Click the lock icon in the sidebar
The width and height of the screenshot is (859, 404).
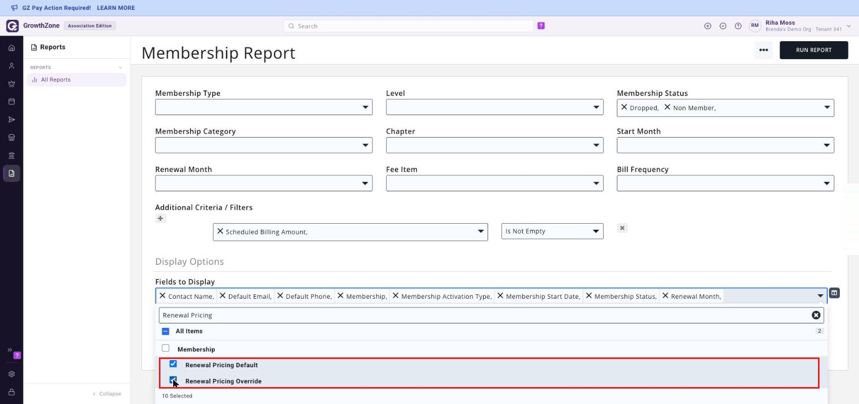click(x=12, y=392)
